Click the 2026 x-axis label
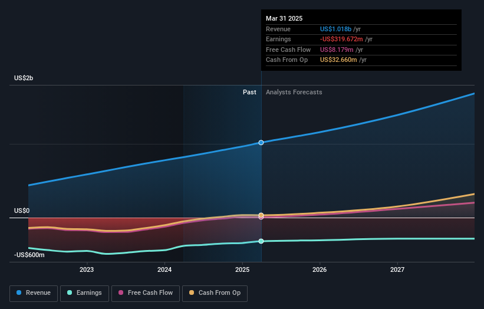 tap(320, 270)
